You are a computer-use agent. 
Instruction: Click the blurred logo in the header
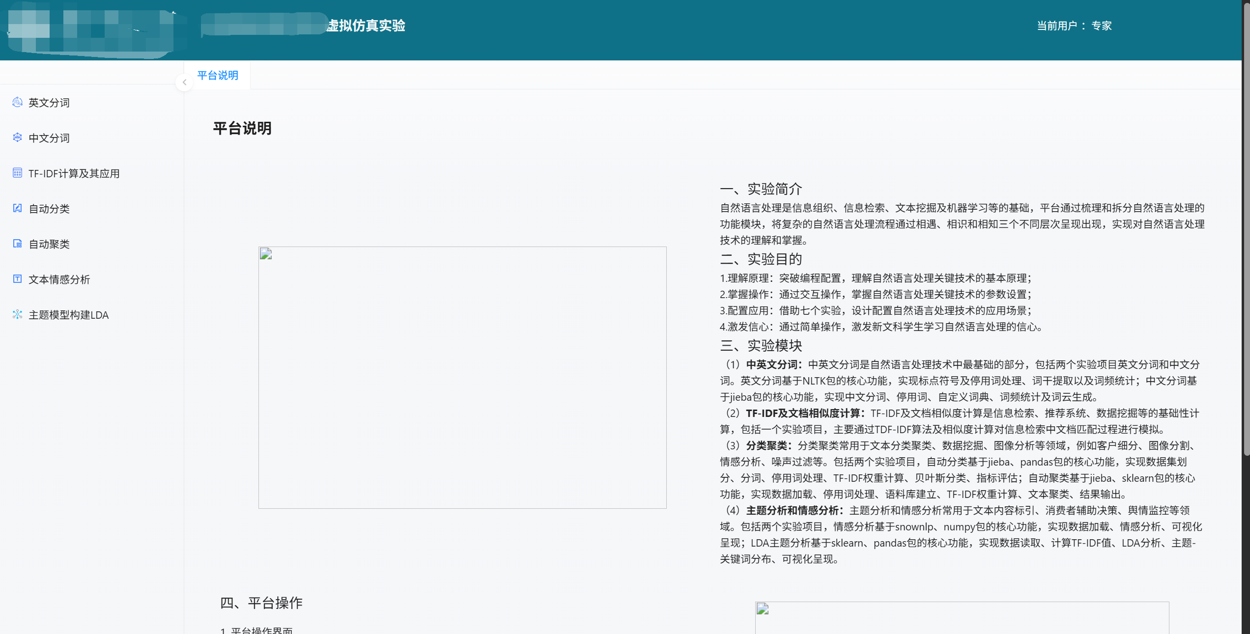tap(93, 30)
